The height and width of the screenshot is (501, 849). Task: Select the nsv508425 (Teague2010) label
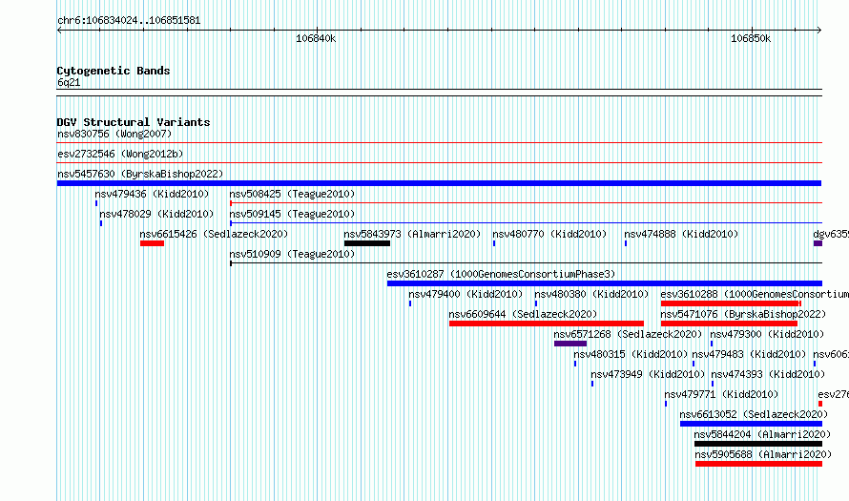292,194
